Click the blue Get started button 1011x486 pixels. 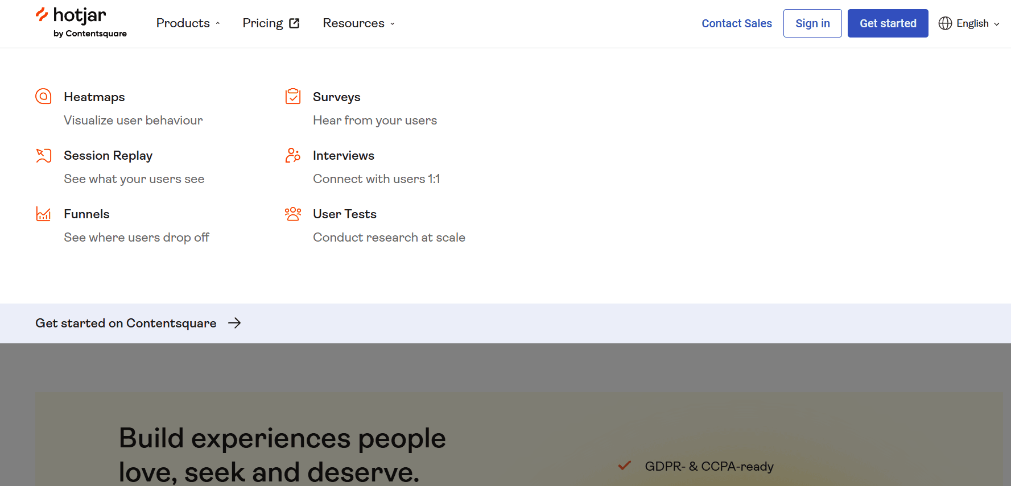(888, 23)
